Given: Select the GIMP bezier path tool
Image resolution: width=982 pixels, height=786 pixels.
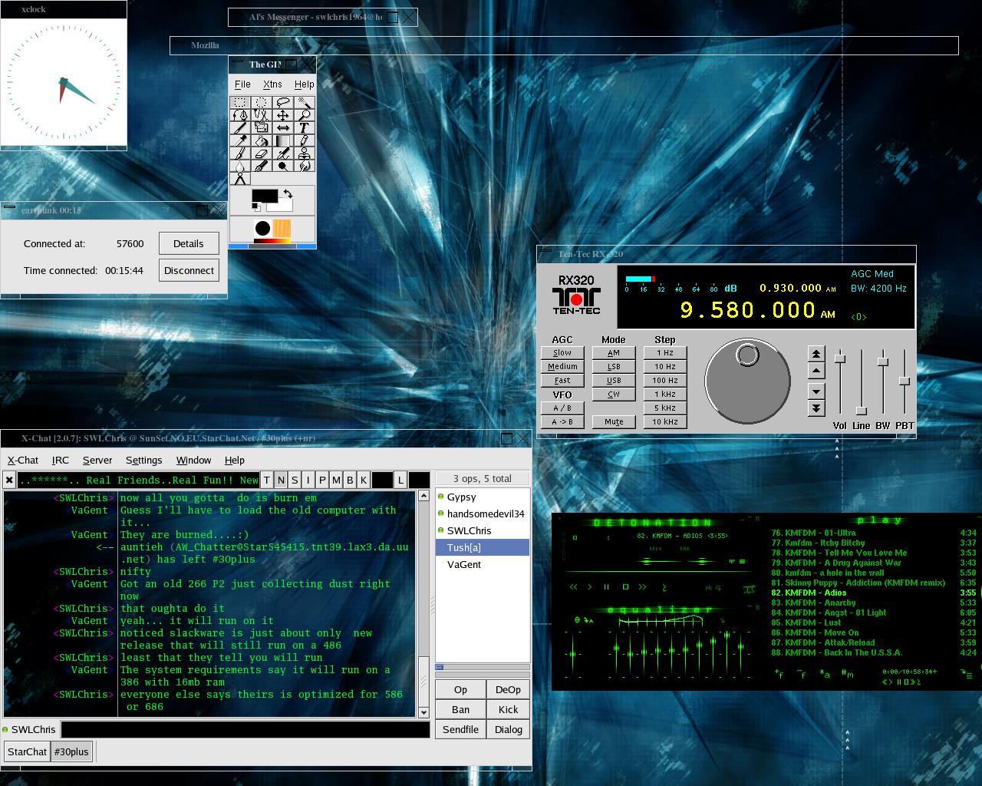Looking at the screenshot, I should (x=240, y=115).
